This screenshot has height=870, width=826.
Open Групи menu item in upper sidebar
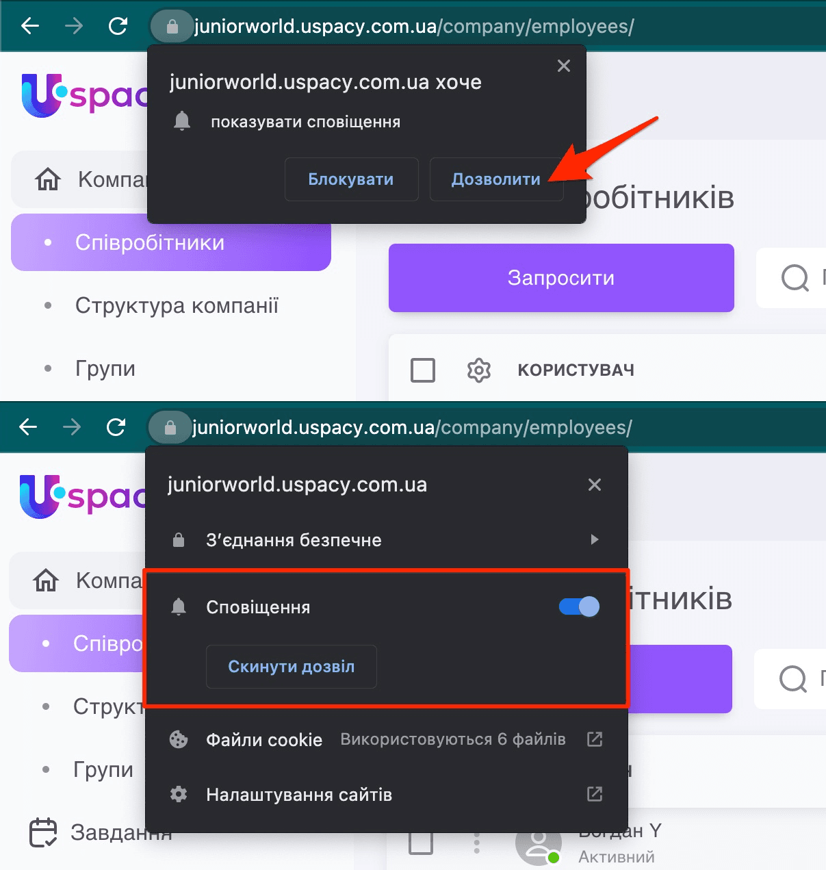click(105, 368)
